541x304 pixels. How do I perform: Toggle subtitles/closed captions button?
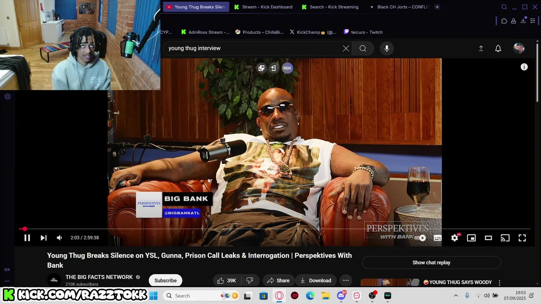click(438, 238)
